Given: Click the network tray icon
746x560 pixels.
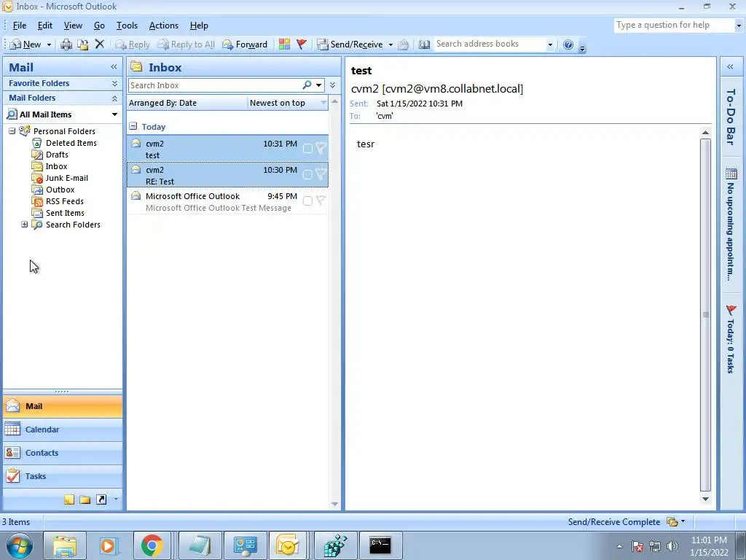Looking at the screenshot, I should coord(655,546).
